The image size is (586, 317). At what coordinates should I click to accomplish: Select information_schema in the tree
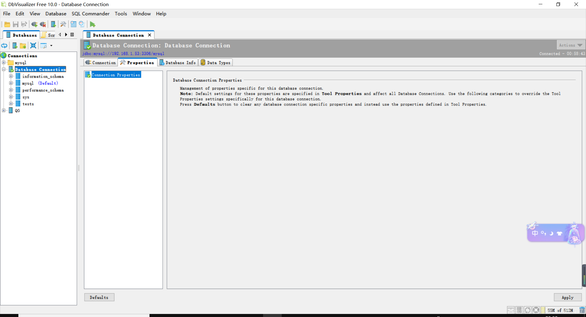point(43,77)
